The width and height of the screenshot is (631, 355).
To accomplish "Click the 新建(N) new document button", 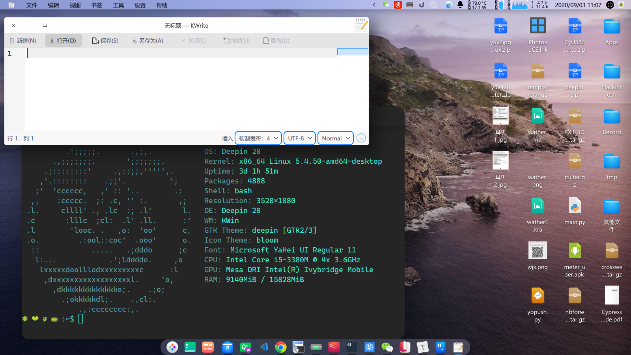I will tap(23, 41).
